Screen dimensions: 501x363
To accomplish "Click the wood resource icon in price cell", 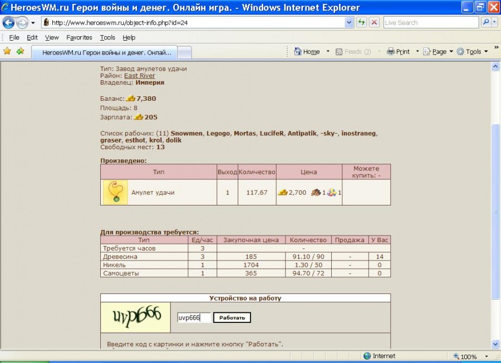I will [316, 193].
